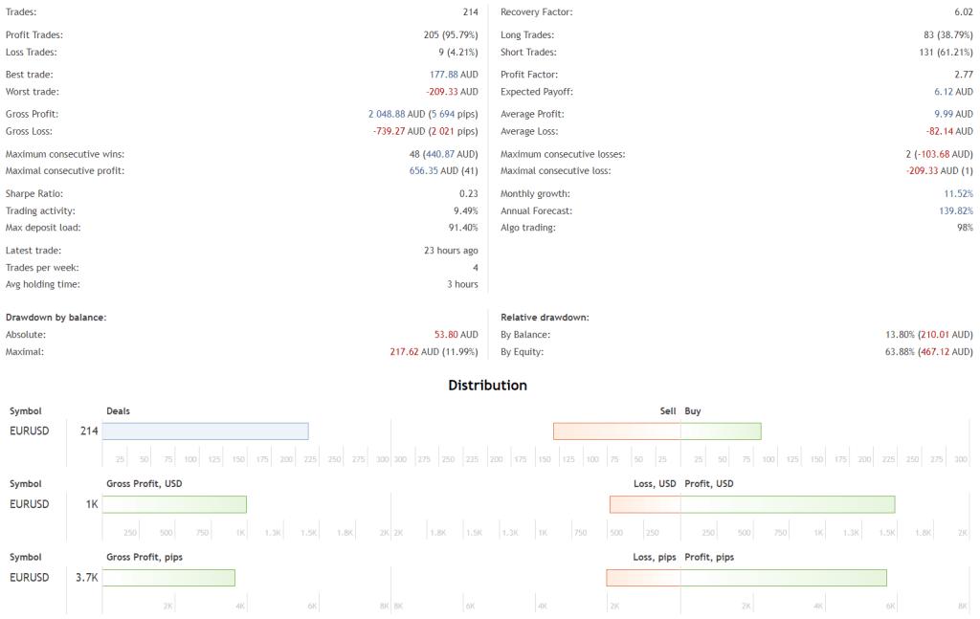The image size is (980, 619).
Task: Click the blue EURUSD Deals bar
Action: pyautogui.click(x=206, y=431)
